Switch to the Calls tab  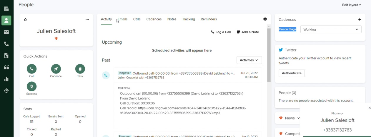(137, 19)
